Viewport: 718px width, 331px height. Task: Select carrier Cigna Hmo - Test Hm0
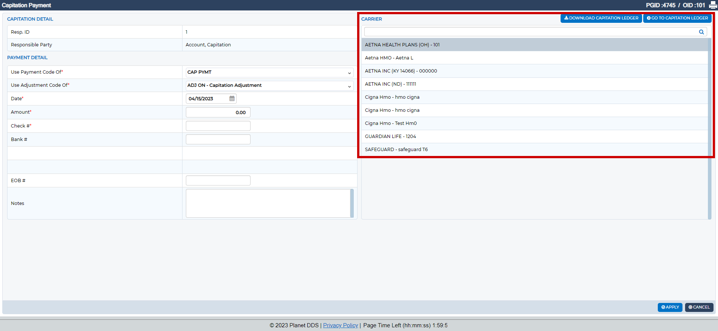click(x=534, y=123)
